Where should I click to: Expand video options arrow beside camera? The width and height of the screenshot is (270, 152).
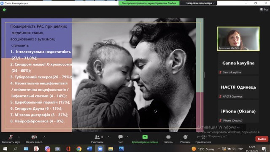[x=44, y=137]
